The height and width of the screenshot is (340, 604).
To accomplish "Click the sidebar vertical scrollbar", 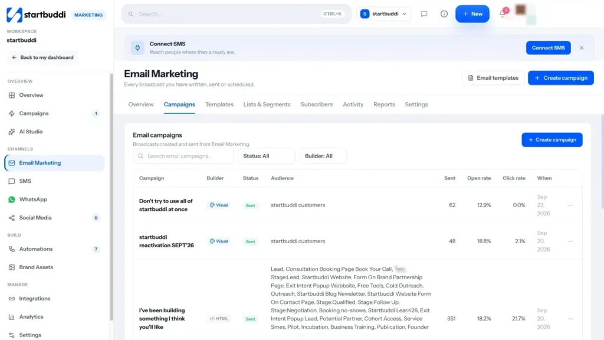I will click(x=111, y=197).
